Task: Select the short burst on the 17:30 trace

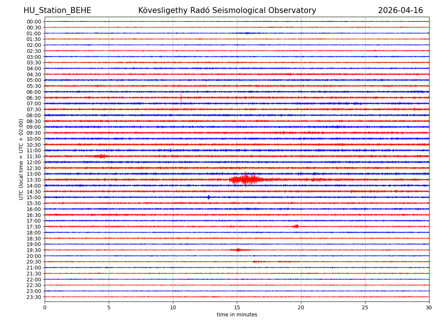Action: click(x=296, y=226)
